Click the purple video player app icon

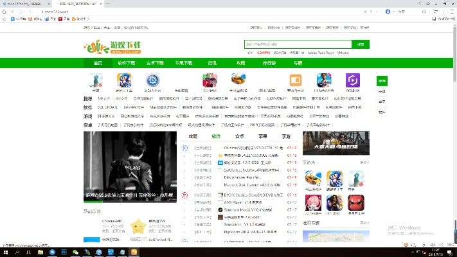(353, 80)
